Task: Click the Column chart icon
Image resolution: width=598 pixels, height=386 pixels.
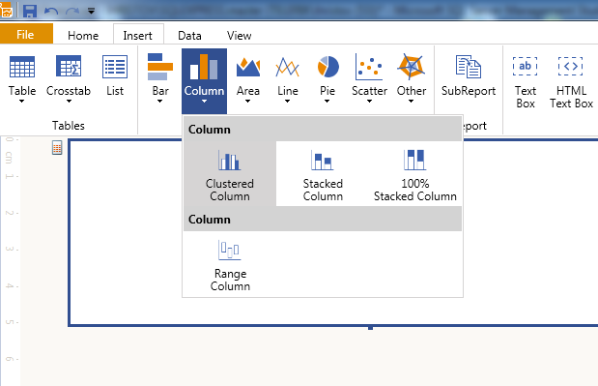Action: coord(204,67)
